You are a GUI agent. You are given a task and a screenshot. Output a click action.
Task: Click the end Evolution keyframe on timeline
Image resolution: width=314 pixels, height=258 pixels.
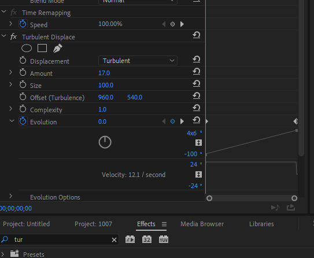[x=295, y=121]
